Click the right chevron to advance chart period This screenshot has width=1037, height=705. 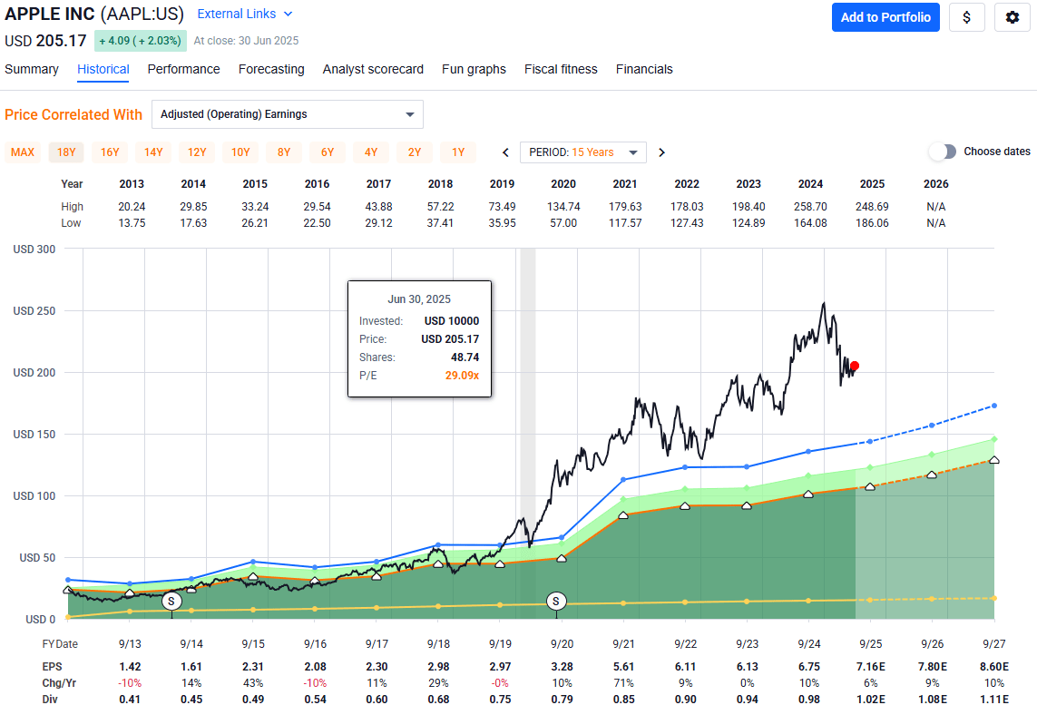click(x=661, y=152)
